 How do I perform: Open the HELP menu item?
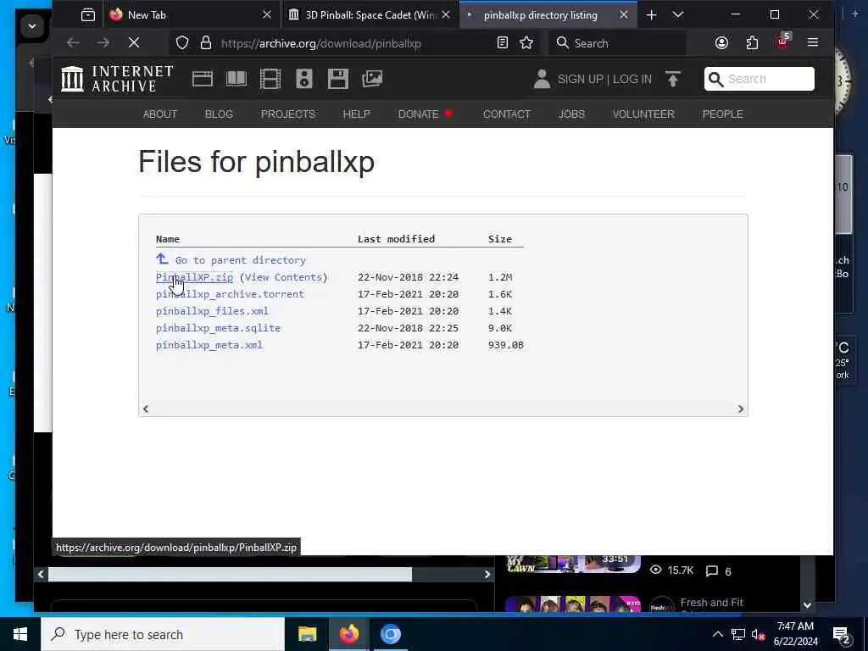[x=356, y=114]
